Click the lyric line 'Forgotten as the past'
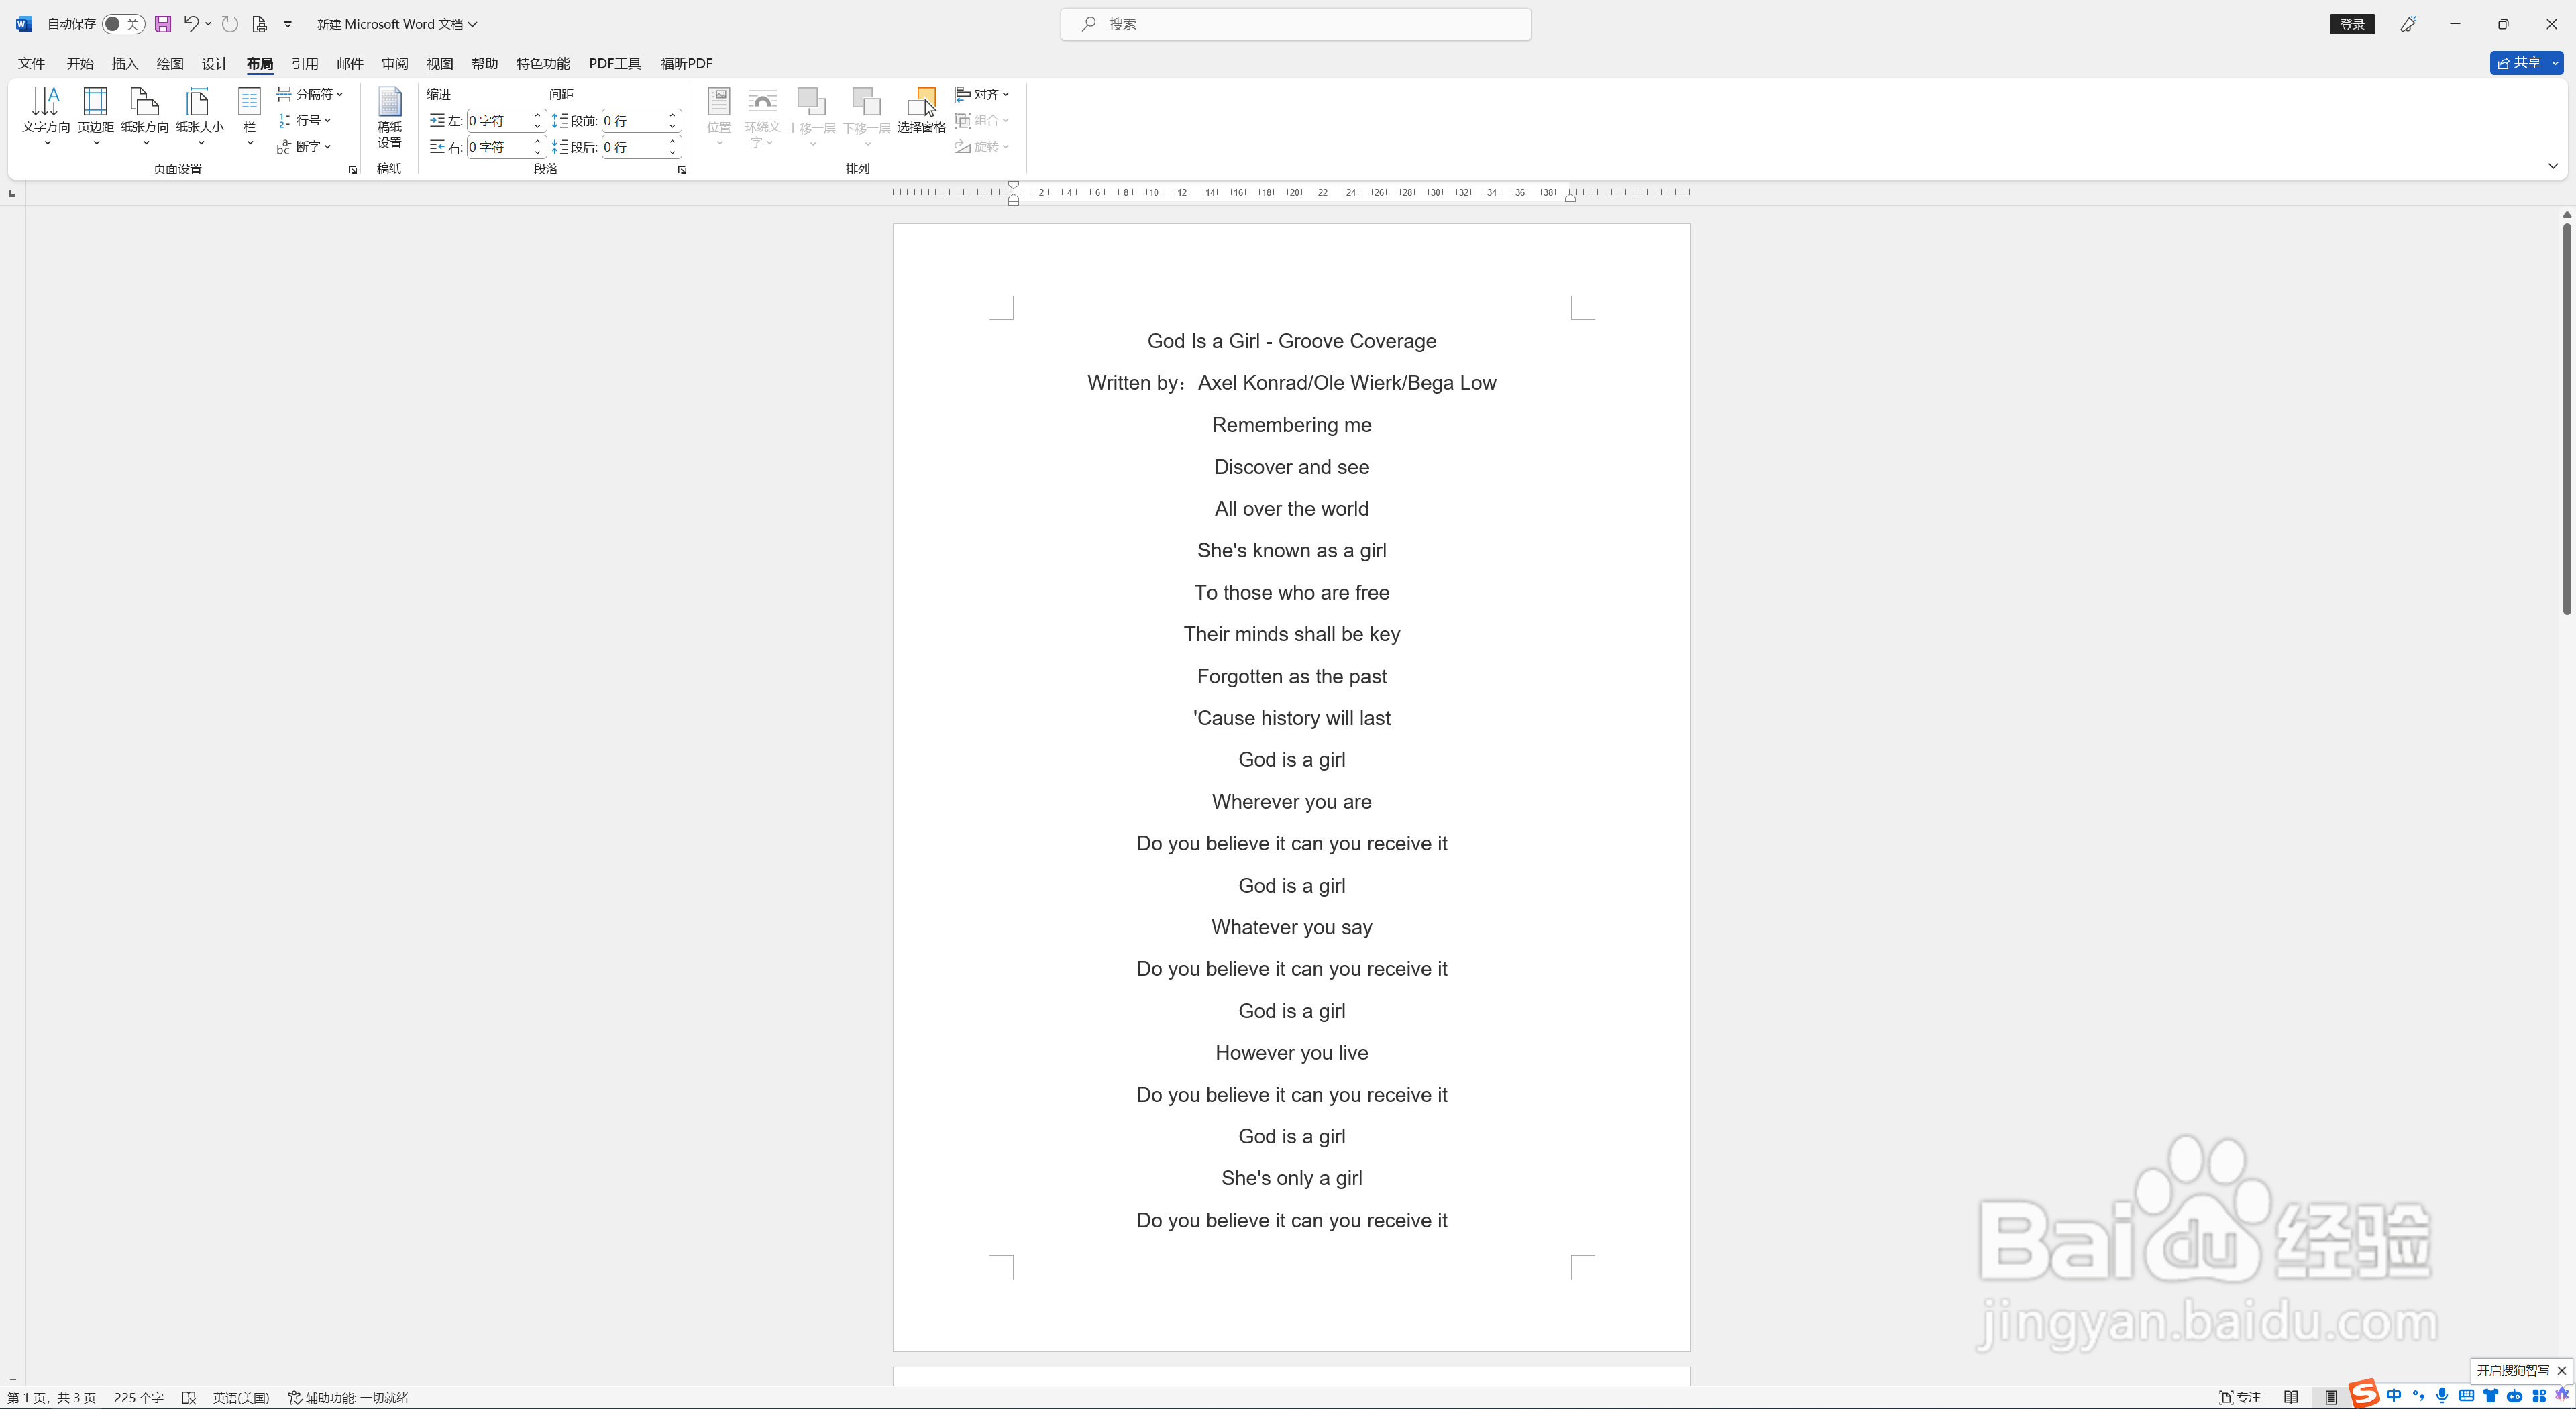This screenshot has width=2576, height=1409. click(x=1291, y=677)
